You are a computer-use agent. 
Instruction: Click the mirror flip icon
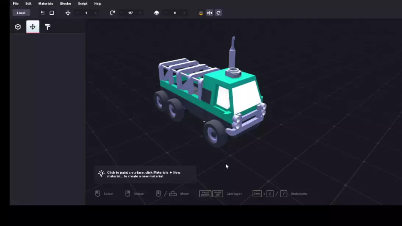pyautogui.click(x=210, y=13)
